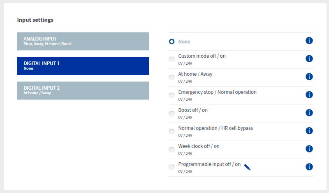Open the Digital Input 2 tab
This screenshot has width=329, height=193.
(x=83, y=90)
